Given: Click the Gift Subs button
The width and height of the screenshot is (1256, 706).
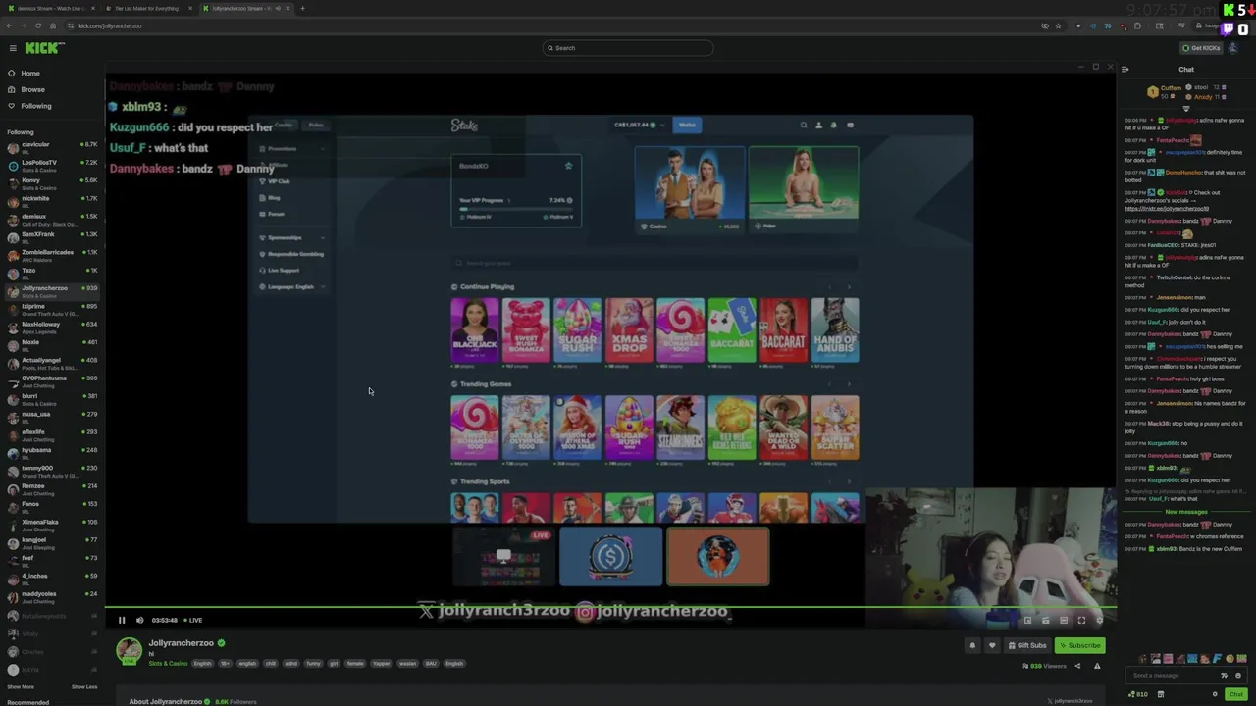Looking at the screenshot, I should point(1026,645).
